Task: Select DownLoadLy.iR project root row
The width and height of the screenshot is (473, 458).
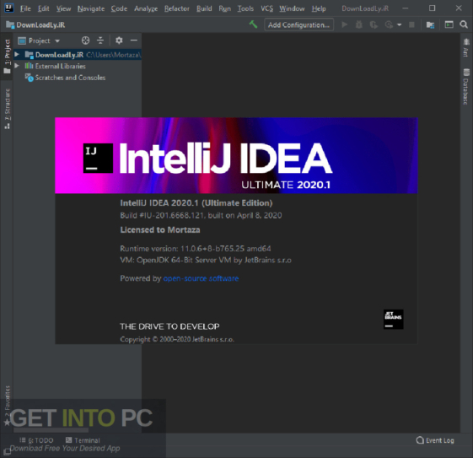Action: (x=78, y=55)
